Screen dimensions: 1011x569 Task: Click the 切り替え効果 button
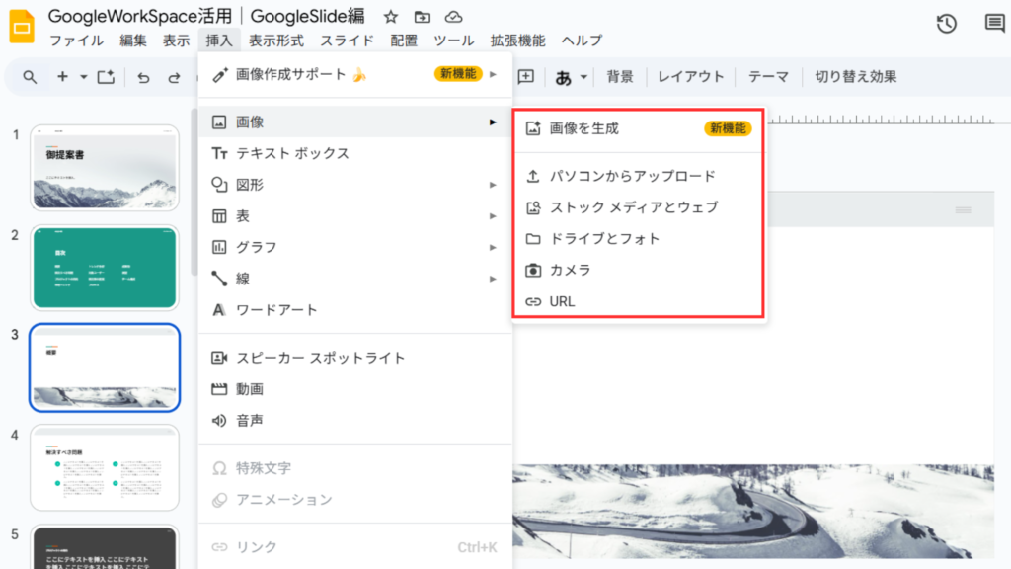(855, 77)
